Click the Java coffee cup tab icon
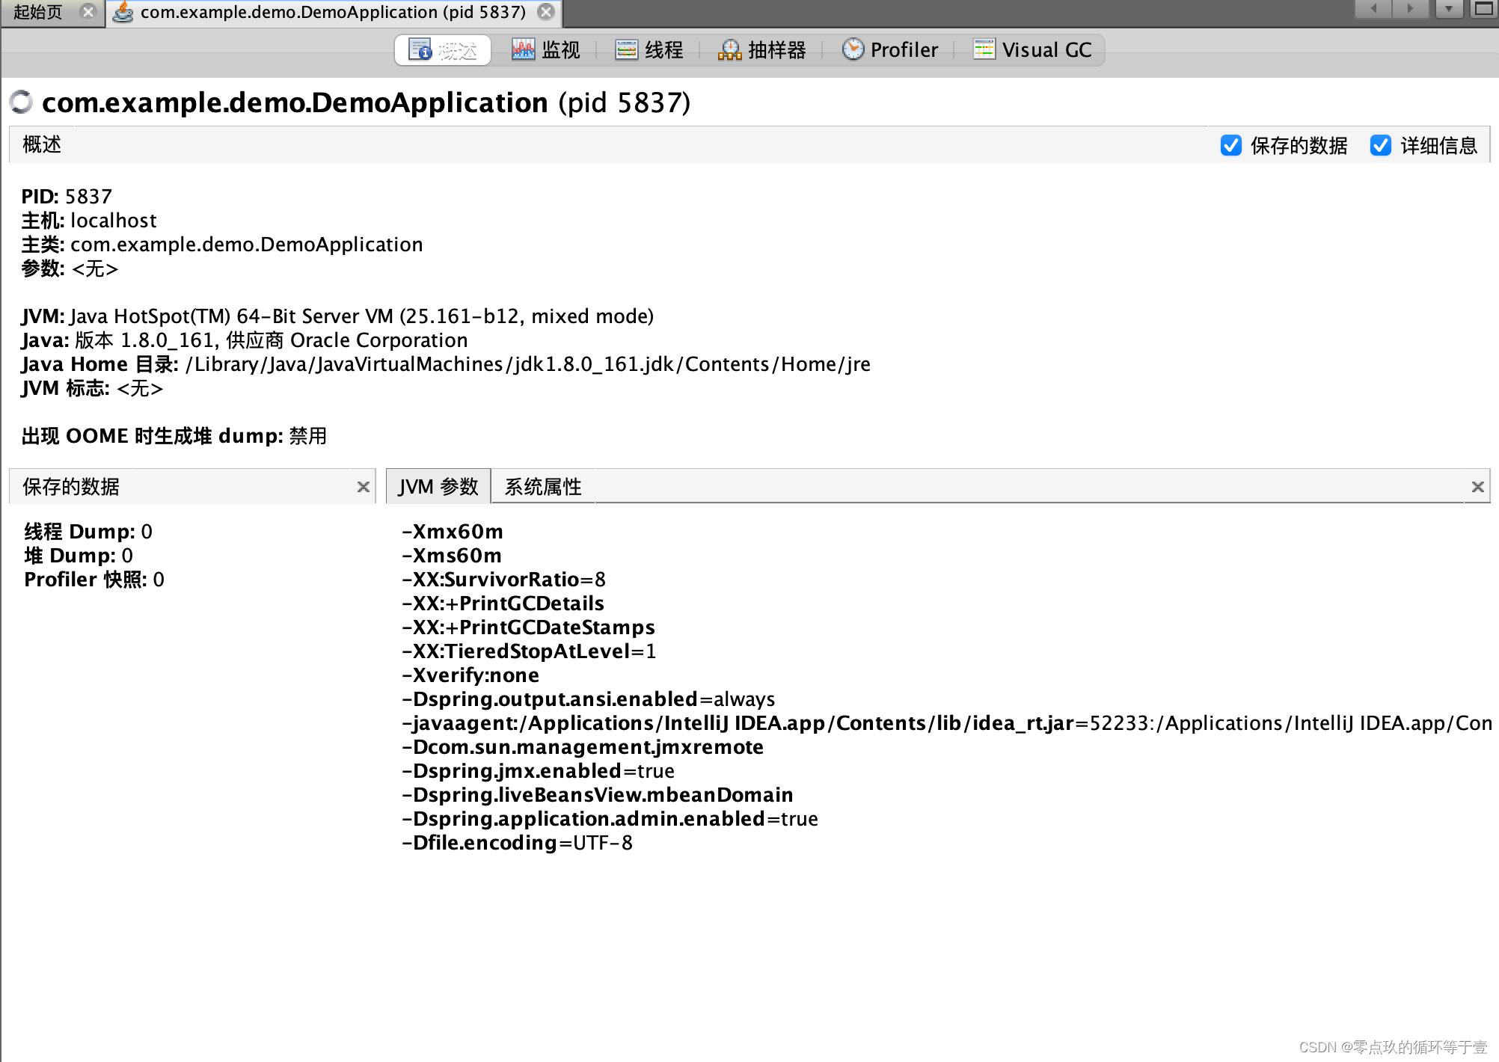This screenshot has width=1499, height=1062. pos(122,12)
